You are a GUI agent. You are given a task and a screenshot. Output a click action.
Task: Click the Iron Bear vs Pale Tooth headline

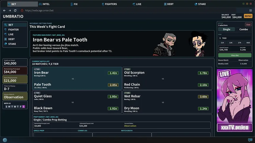click(60, 40)
